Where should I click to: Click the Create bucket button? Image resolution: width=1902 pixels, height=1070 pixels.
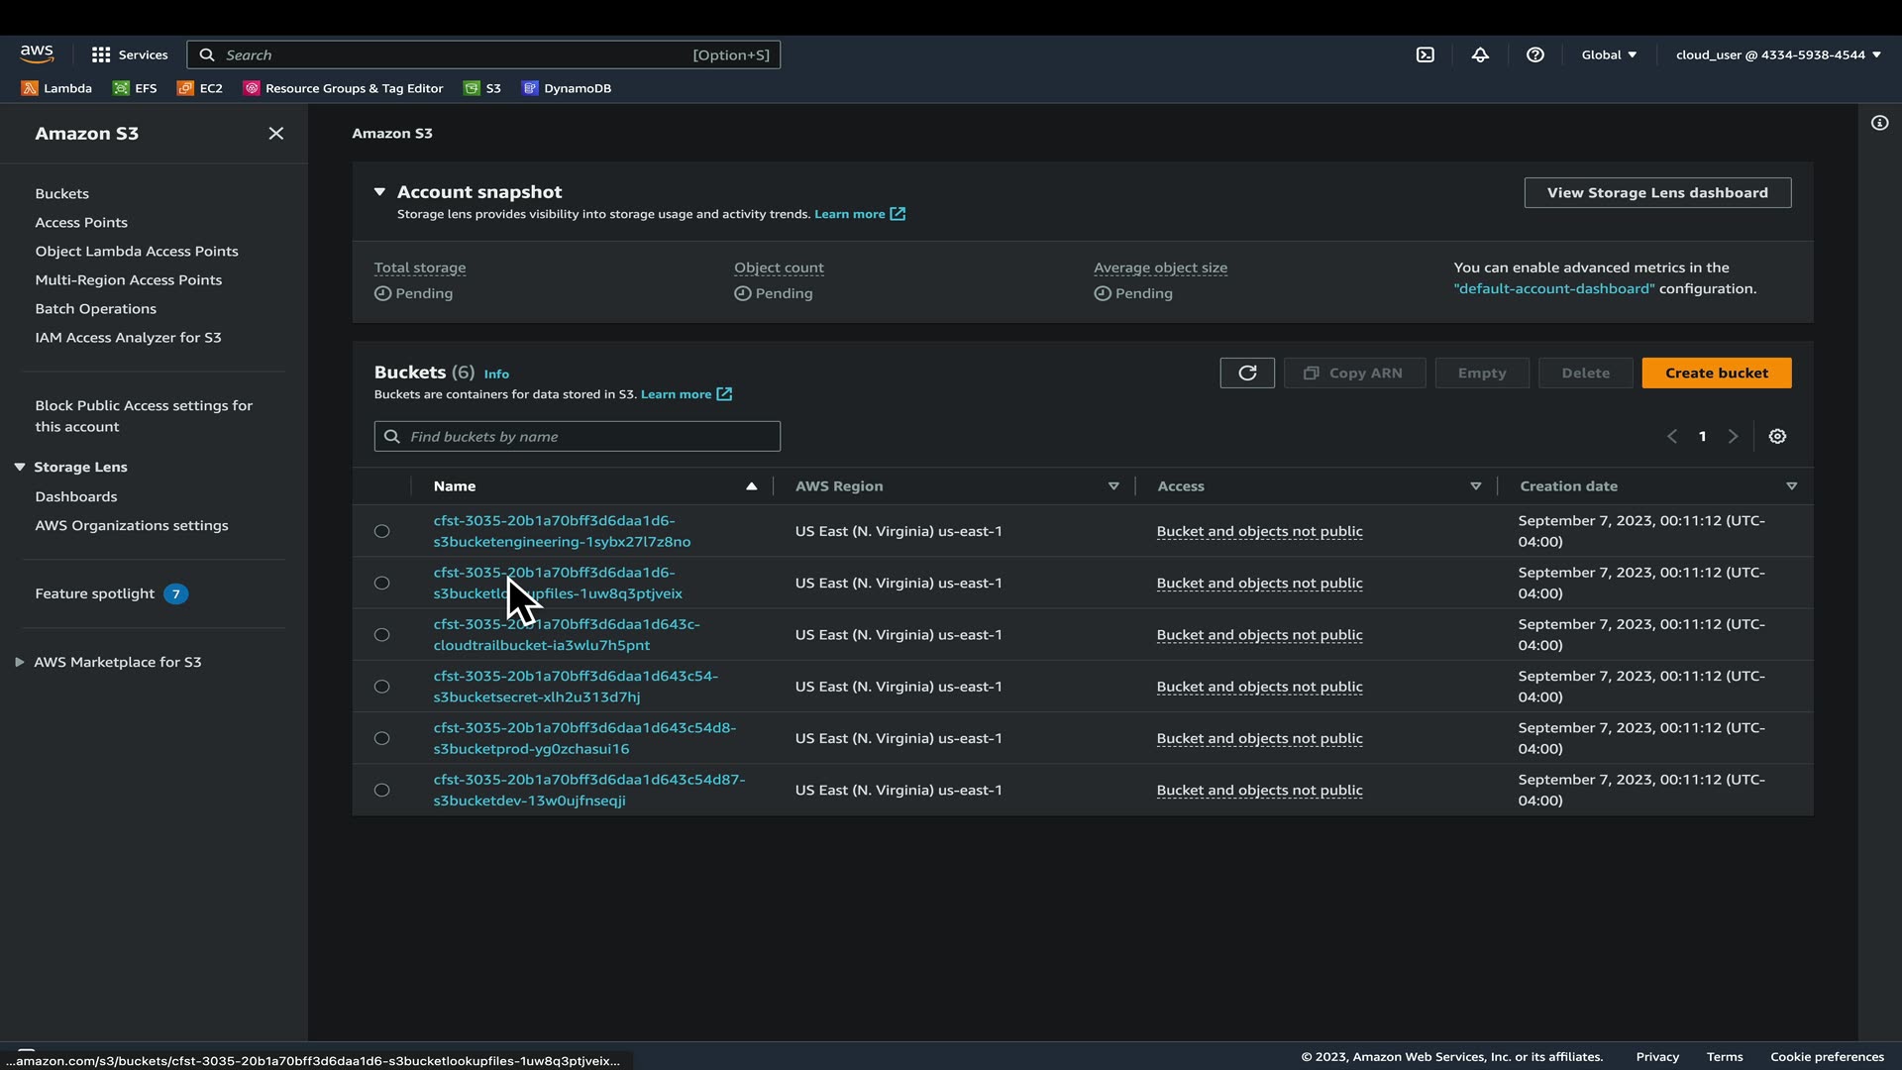pyautogui.click(x=1716, y=374)
